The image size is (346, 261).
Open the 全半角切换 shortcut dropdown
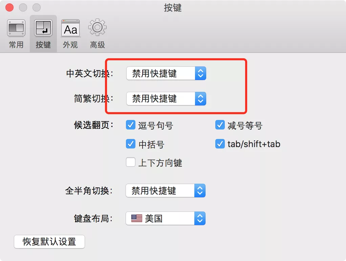point(166,190)
